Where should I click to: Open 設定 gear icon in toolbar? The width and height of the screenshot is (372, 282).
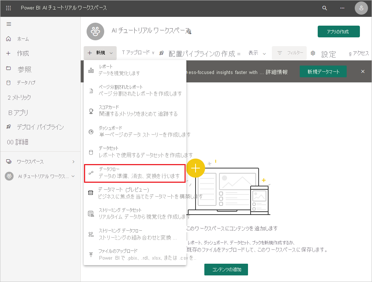click(x=313, y=53)
